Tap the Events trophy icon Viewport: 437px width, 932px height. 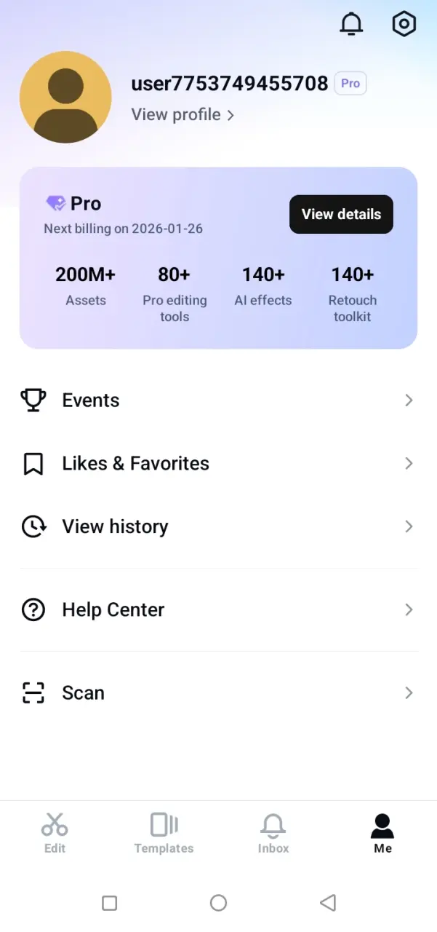[x=33, y=400]
